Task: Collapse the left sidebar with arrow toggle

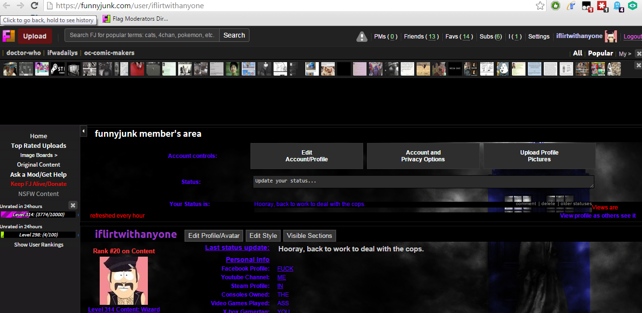Action: point(83,131)
